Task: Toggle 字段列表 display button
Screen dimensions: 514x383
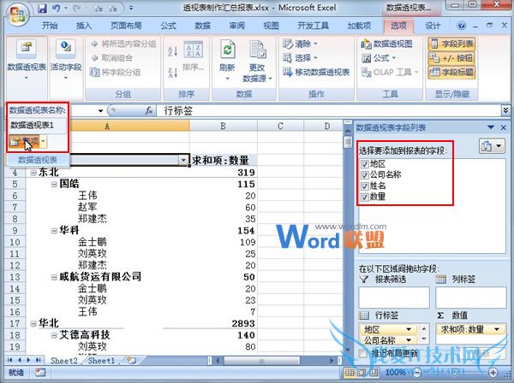Action: pos(451,44)
